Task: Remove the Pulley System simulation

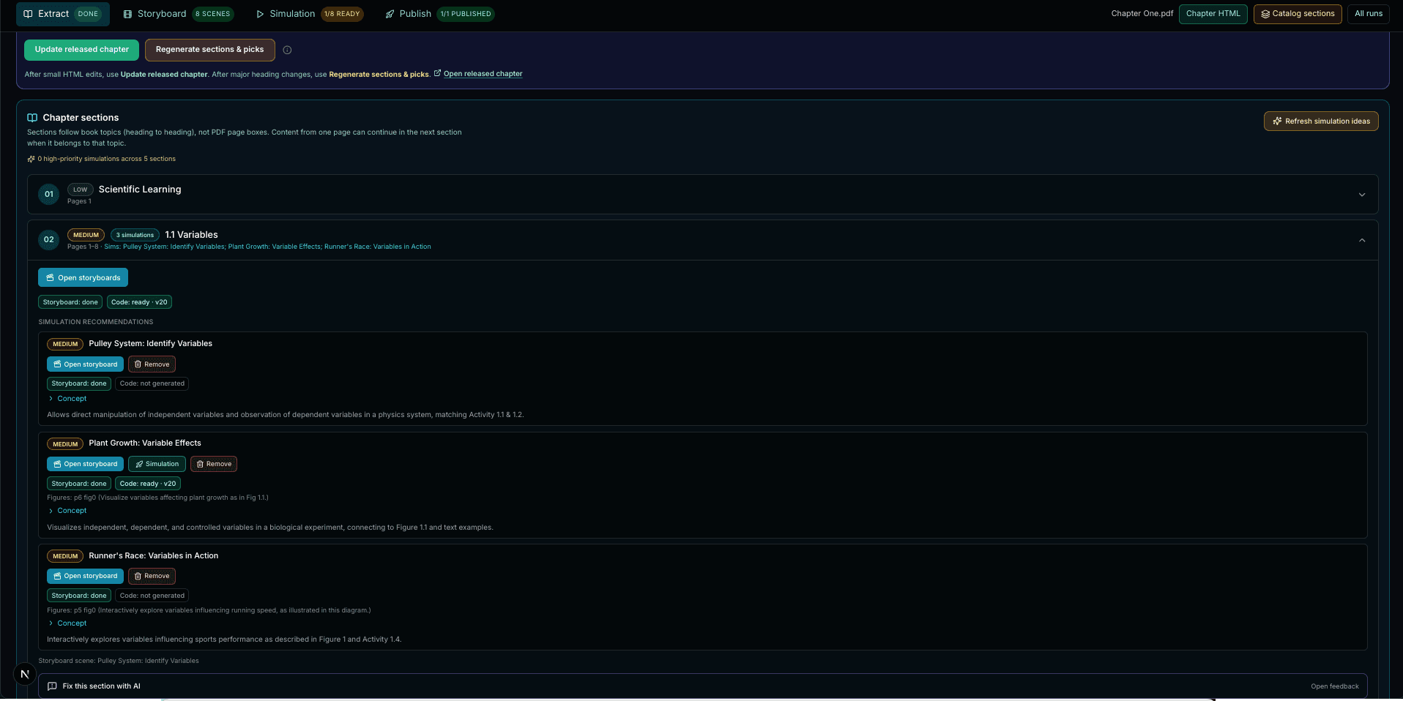Action: click(152, 364)
